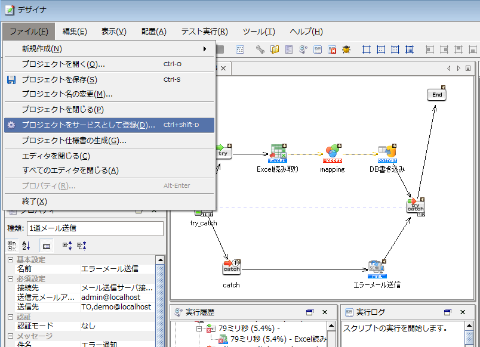Select the mapping node on canvas

click(x=332, y=153)
